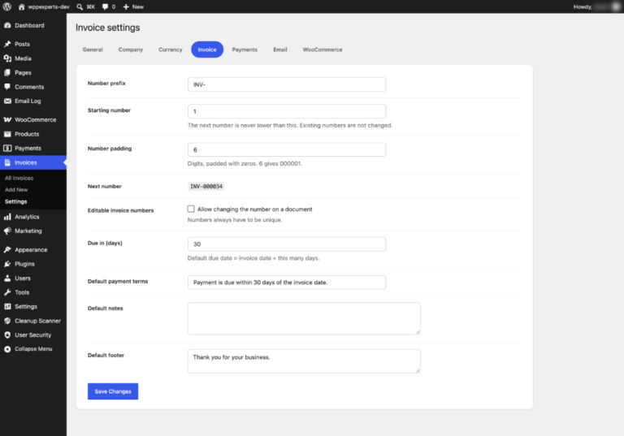Image resolution: width=624 pixels, height=436 pixels.
Task: Open All Invoices submenu link
Action: (19, 179)
